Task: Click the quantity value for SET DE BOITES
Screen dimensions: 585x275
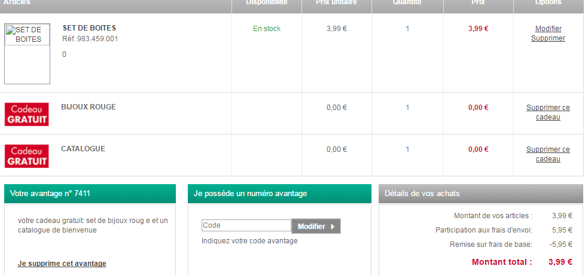Action: pyautogui.click(x=407, y=29)
